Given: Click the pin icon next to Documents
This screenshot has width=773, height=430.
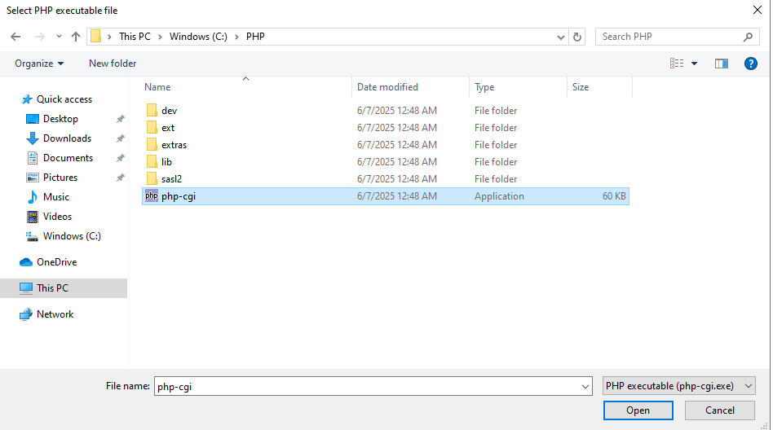Looking at the screenshot, I should (x=121, y=158).
